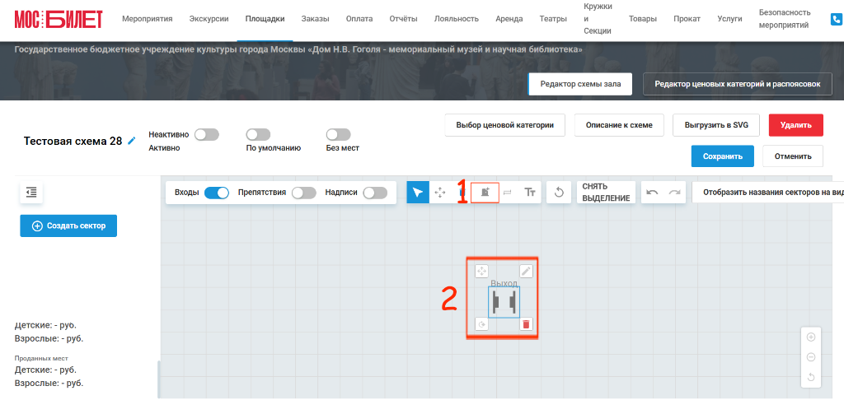
Task: Rename Тестовая схема 28 via pencil
Action: 132,141
